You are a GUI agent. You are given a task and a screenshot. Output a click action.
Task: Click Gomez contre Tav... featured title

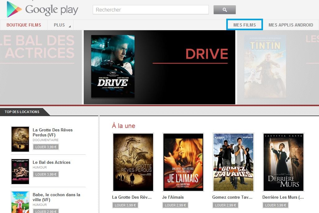click(232, 197)
